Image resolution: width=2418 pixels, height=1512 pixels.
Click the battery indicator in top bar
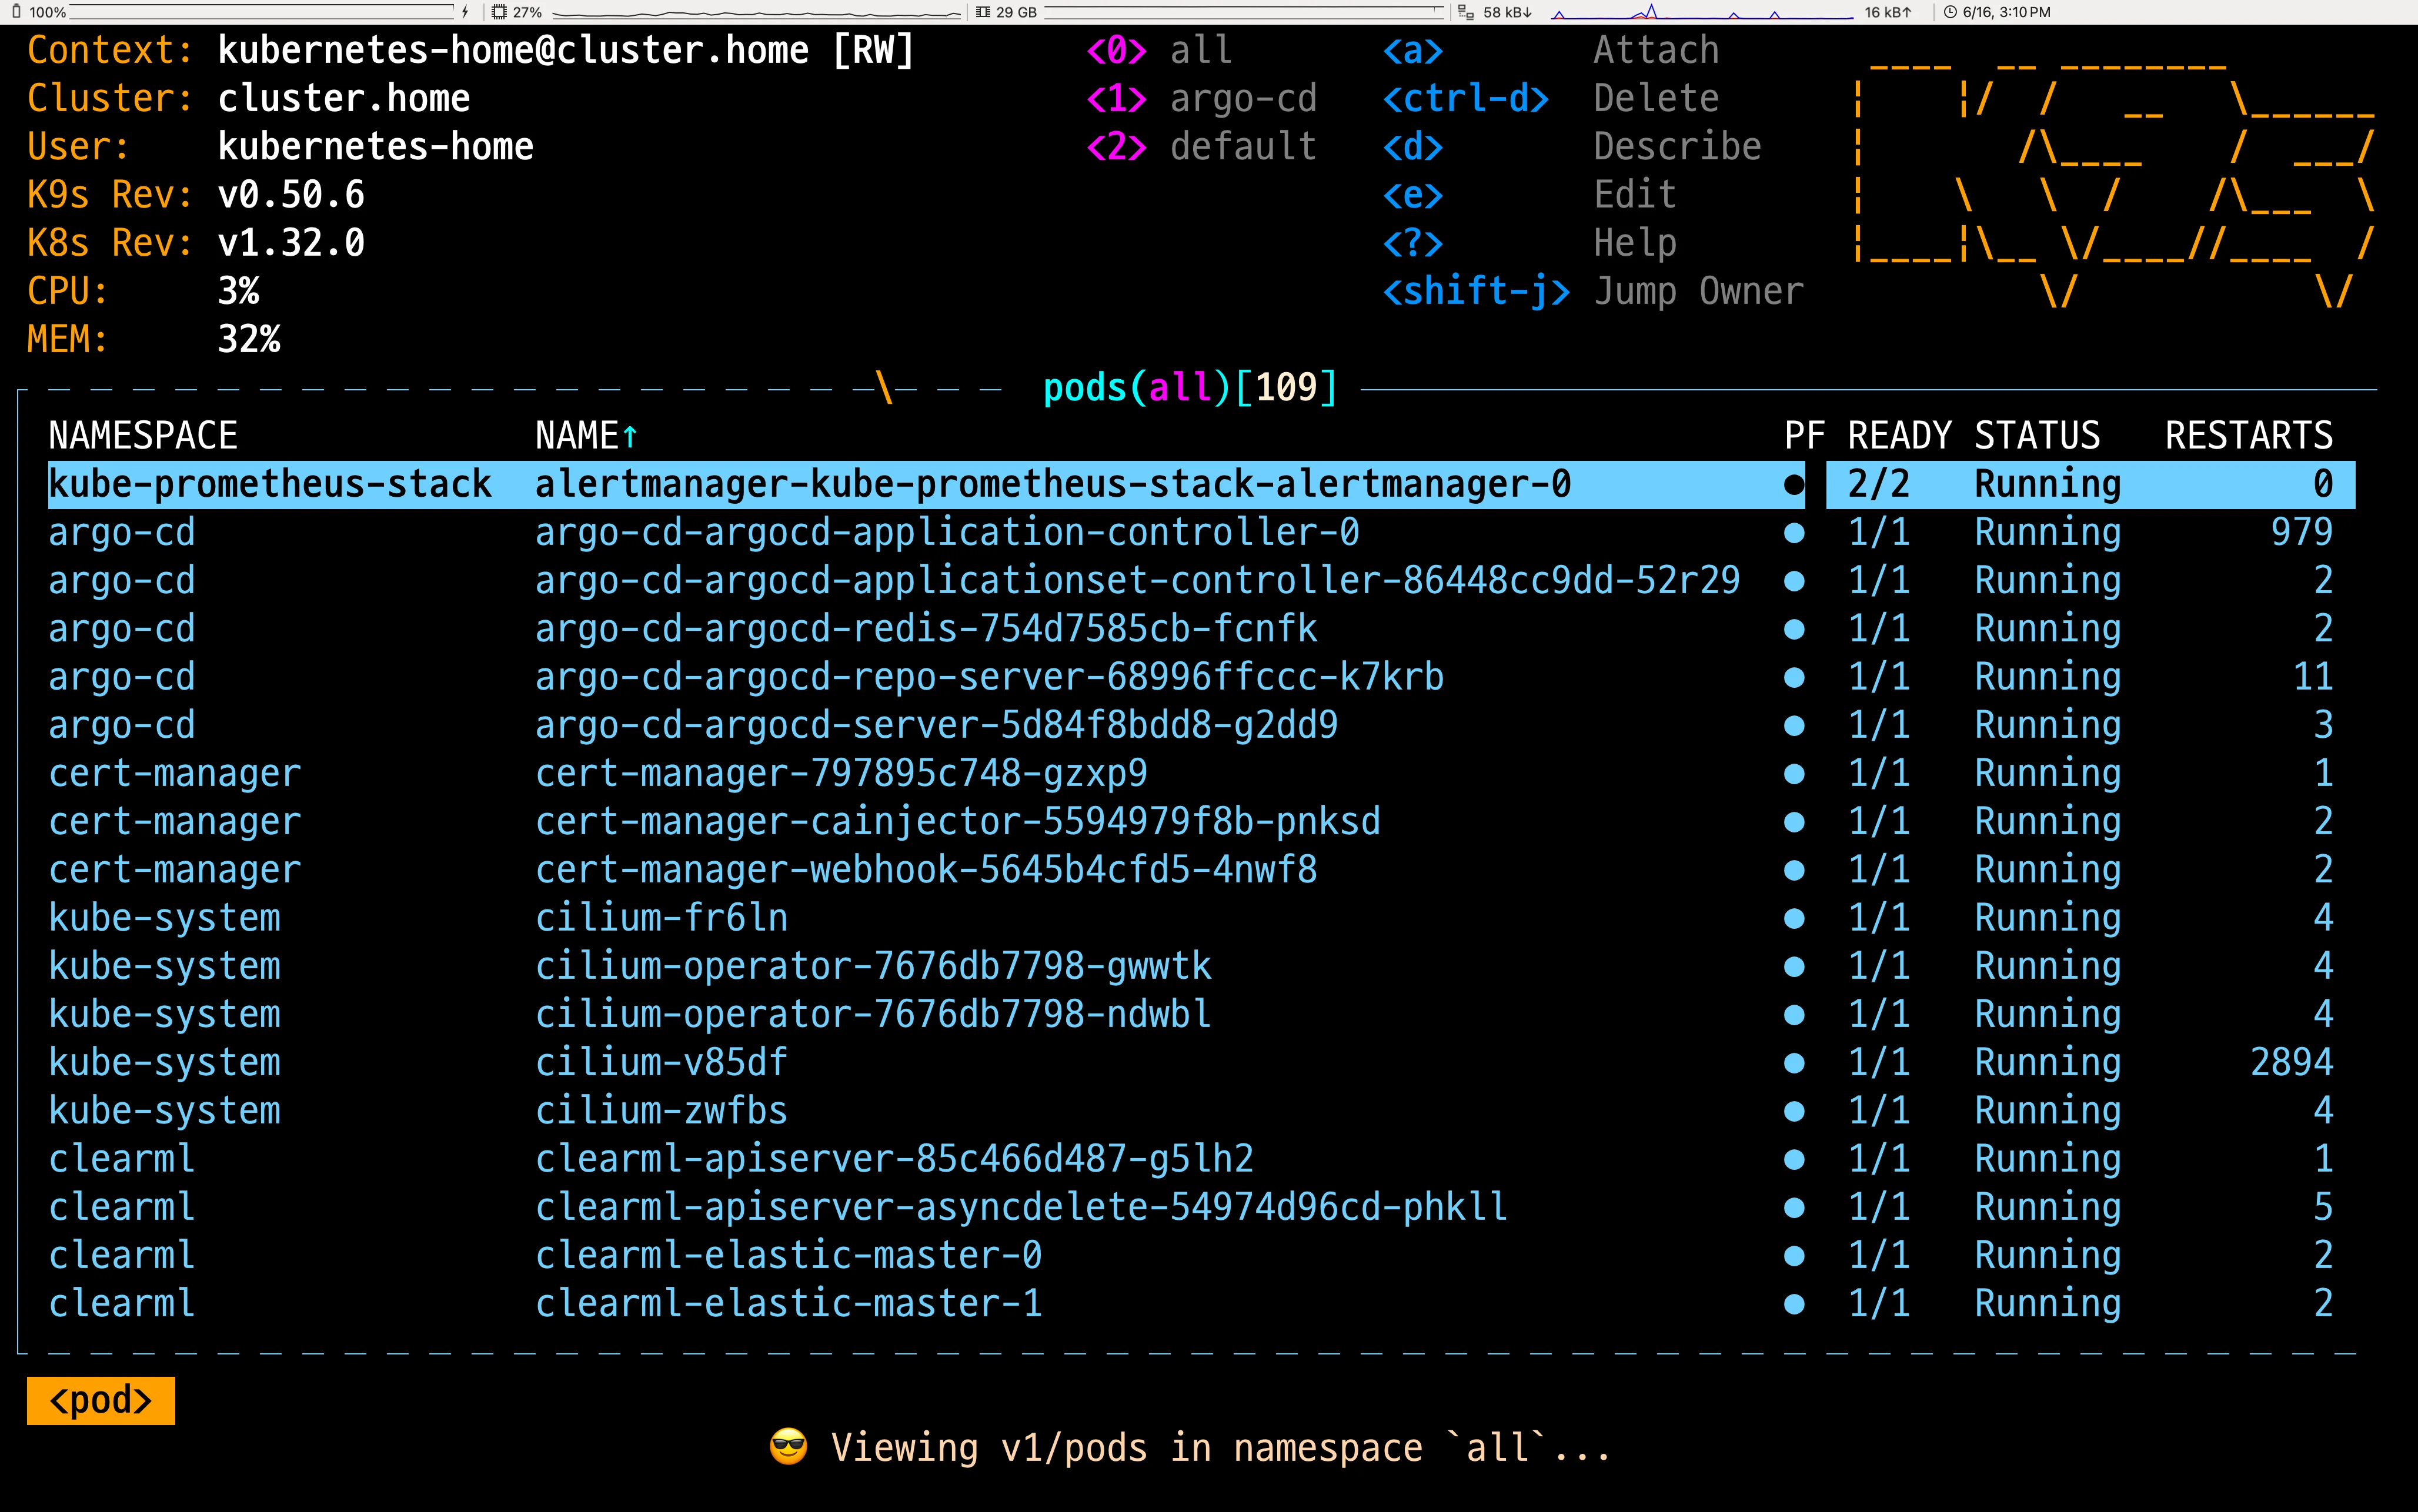[16, 12]
